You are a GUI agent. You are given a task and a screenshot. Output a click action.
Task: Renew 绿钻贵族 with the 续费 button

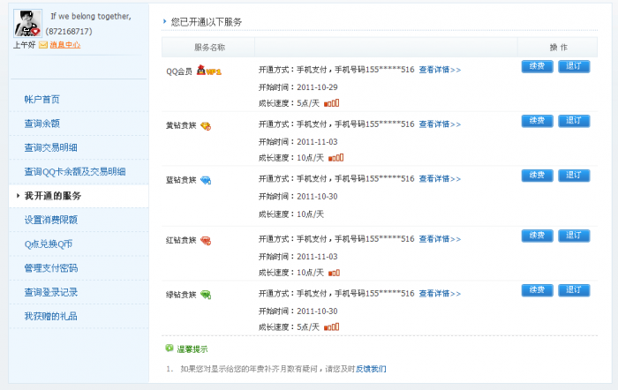coord(537,290)
